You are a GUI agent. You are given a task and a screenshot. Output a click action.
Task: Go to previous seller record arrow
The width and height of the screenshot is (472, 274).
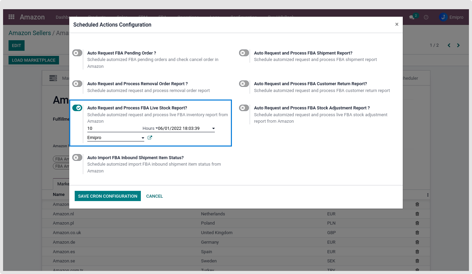[x=449, y=45]
